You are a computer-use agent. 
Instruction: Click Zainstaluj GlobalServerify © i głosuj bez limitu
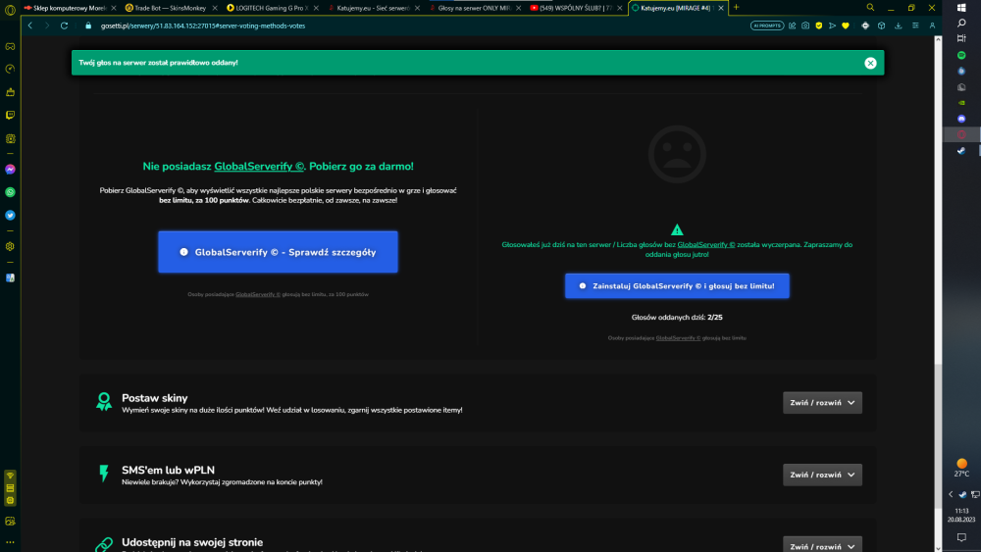[677, 285]
